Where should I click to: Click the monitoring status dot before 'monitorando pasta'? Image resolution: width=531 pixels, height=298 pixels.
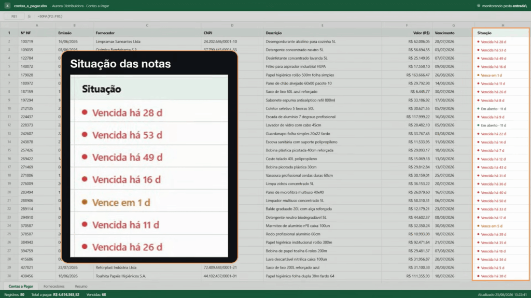(479, 6)
